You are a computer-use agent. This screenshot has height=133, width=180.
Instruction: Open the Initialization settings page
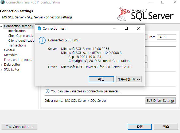[x=17, y=31]
